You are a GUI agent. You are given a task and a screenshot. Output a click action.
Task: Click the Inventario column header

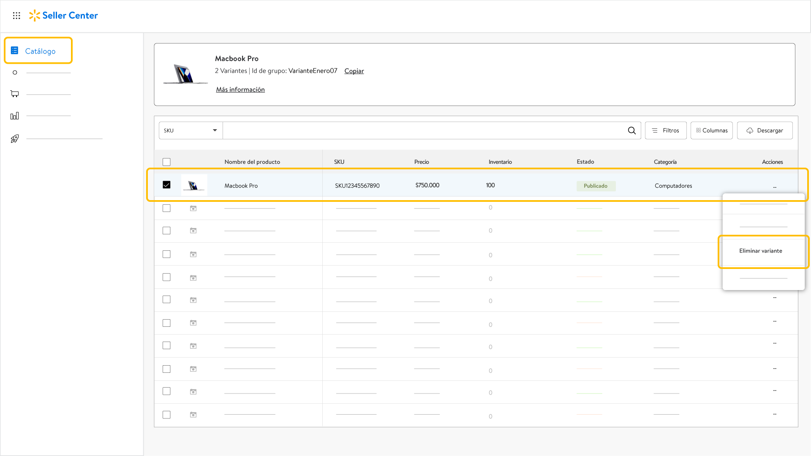tap(500, 162)
